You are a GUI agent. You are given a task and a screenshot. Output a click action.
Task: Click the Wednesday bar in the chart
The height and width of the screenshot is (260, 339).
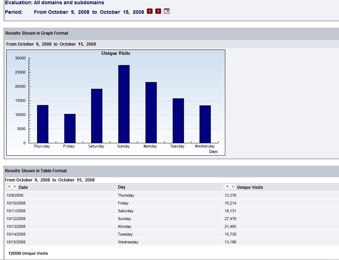pyautogui.click(x=205, y=124)
